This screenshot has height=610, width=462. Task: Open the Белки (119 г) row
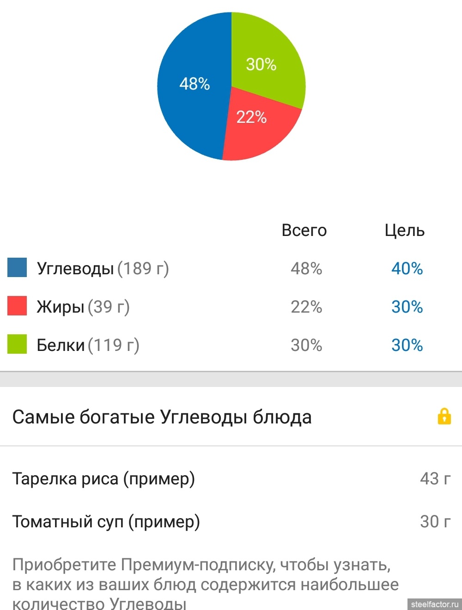pos(231,345)
